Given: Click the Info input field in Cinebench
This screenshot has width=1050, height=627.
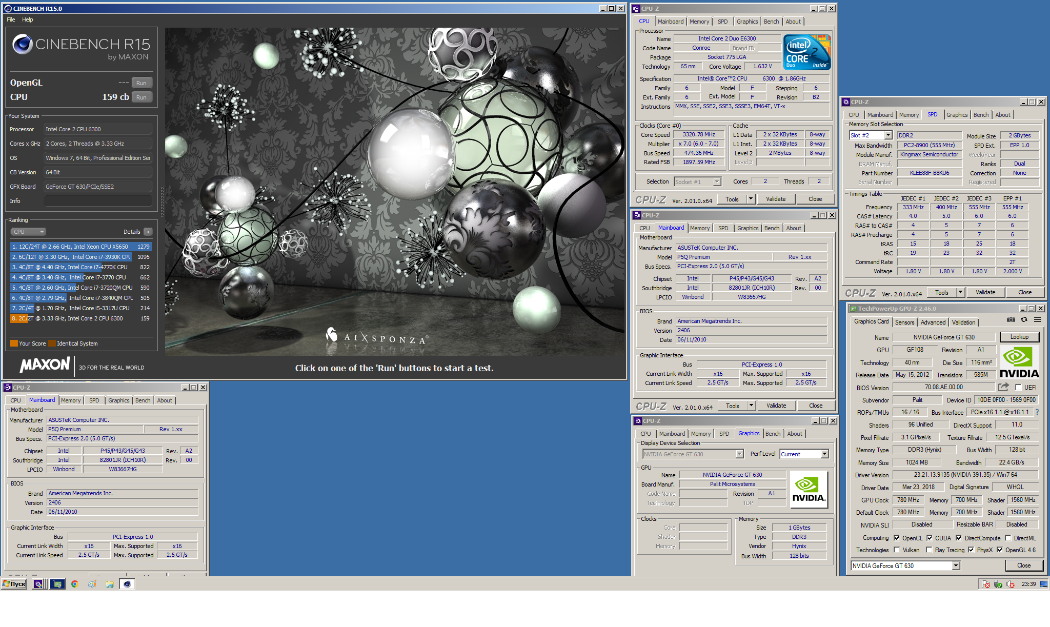Looking at the screenshot, I should tap(97, 201).
